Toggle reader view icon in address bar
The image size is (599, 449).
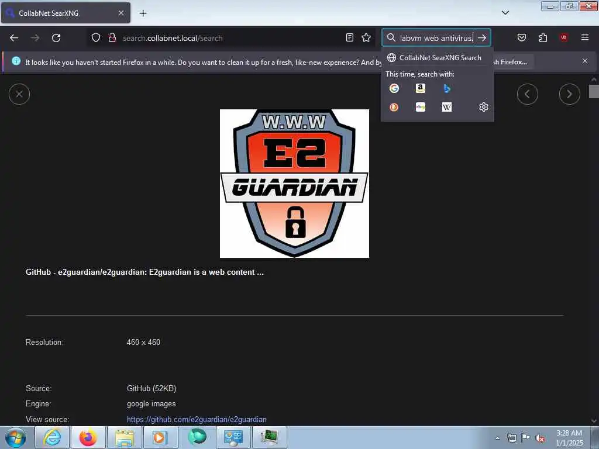[350, 38]
